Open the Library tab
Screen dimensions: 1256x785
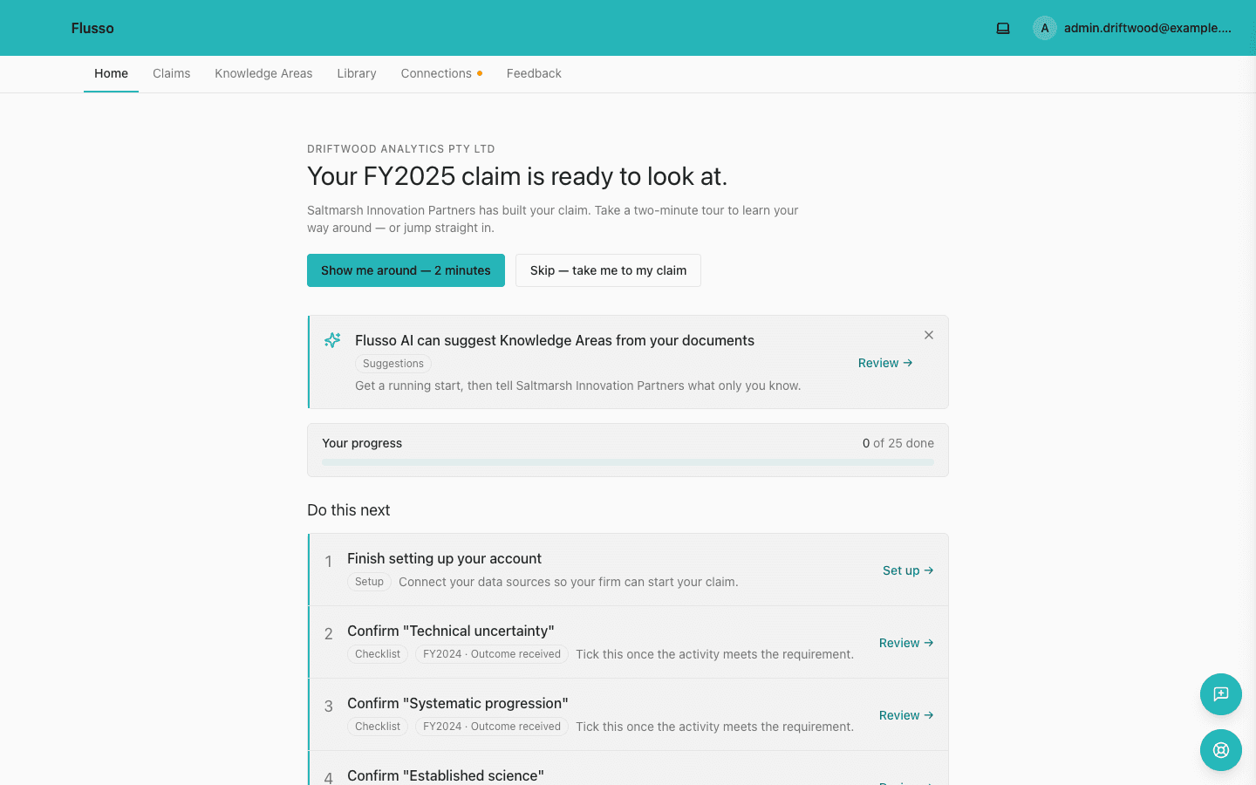(357, 73)
